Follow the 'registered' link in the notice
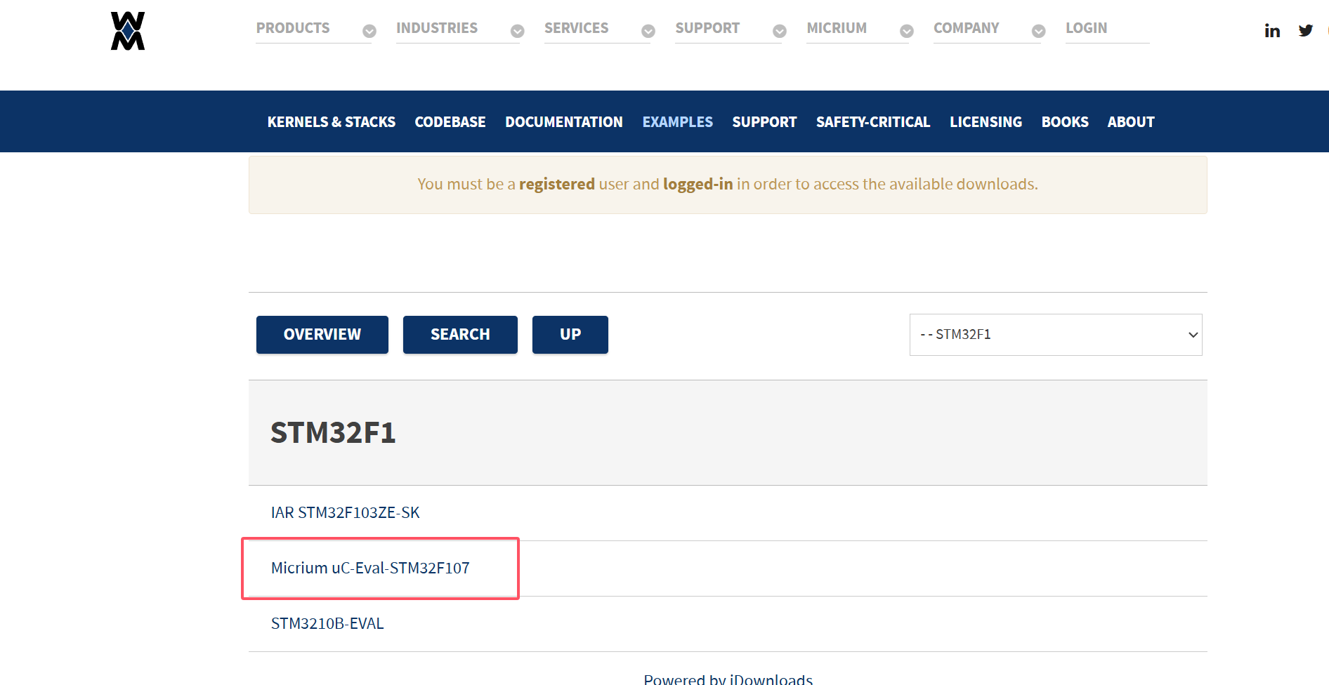This screenshot has height=685, width=1329. point(557,184)
